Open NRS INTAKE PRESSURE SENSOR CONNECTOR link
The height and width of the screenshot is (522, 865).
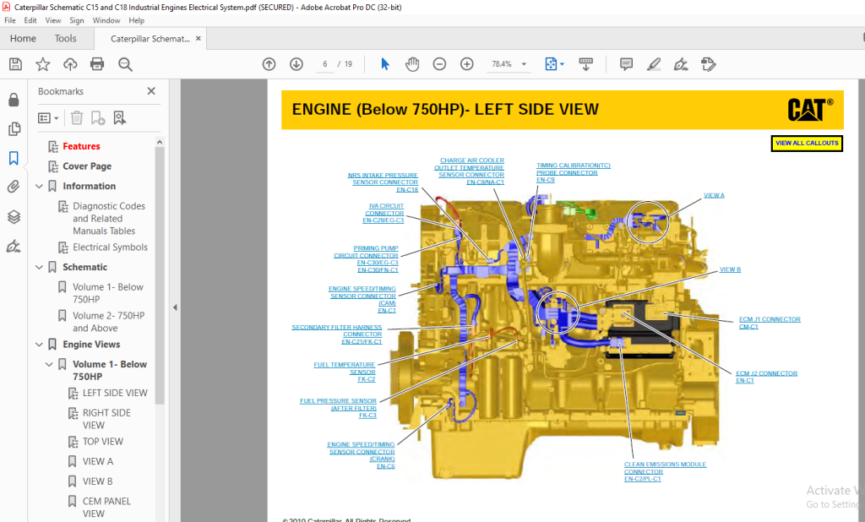[383, 182]
